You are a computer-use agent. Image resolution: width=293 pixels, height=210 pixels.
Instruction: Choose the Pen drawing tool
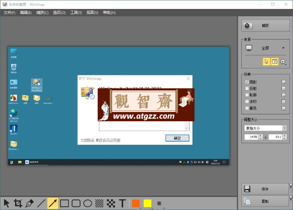[30, 203]
